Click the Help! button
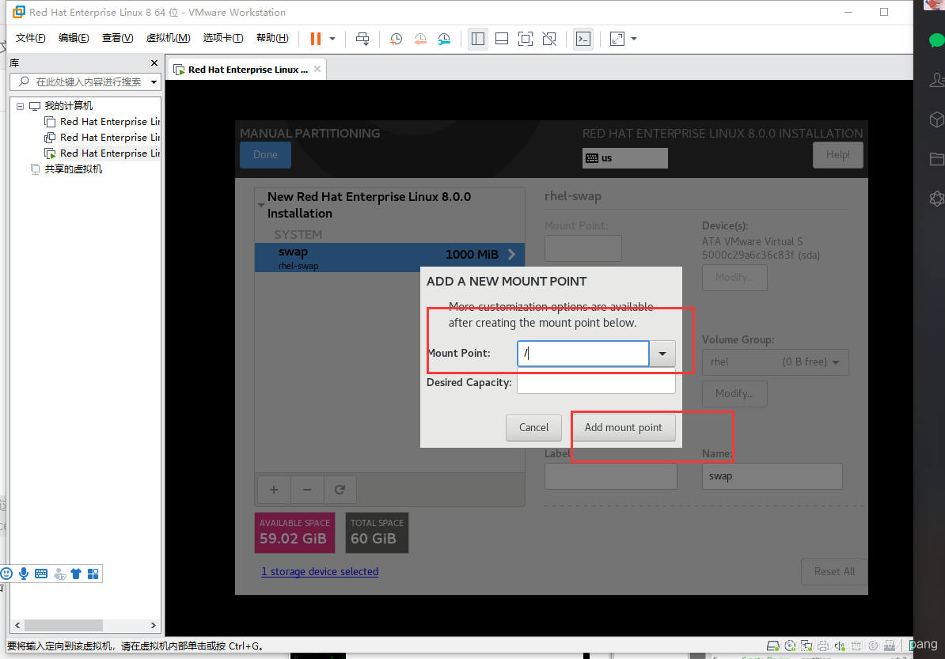Viewport: 945px width, 659px height. tap(837, 155)
